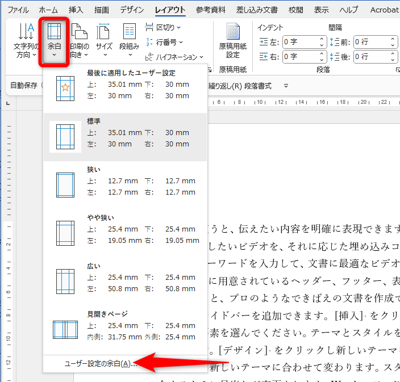
Task: Click thumbnail icon of 広い preset
Action: point(65,282)
